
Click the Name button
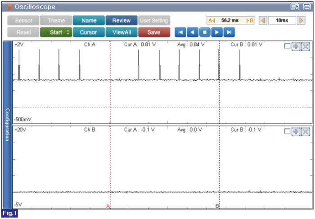pyautogui.click(x=89, y=21)
